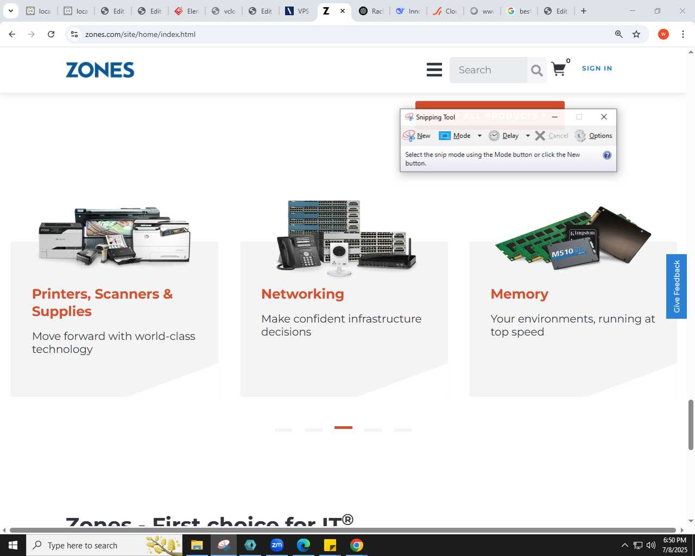The width and height of the screenshot is (695, 556).
Task: Click the horizontal scrollbar thumb
Action: point(343,530)
